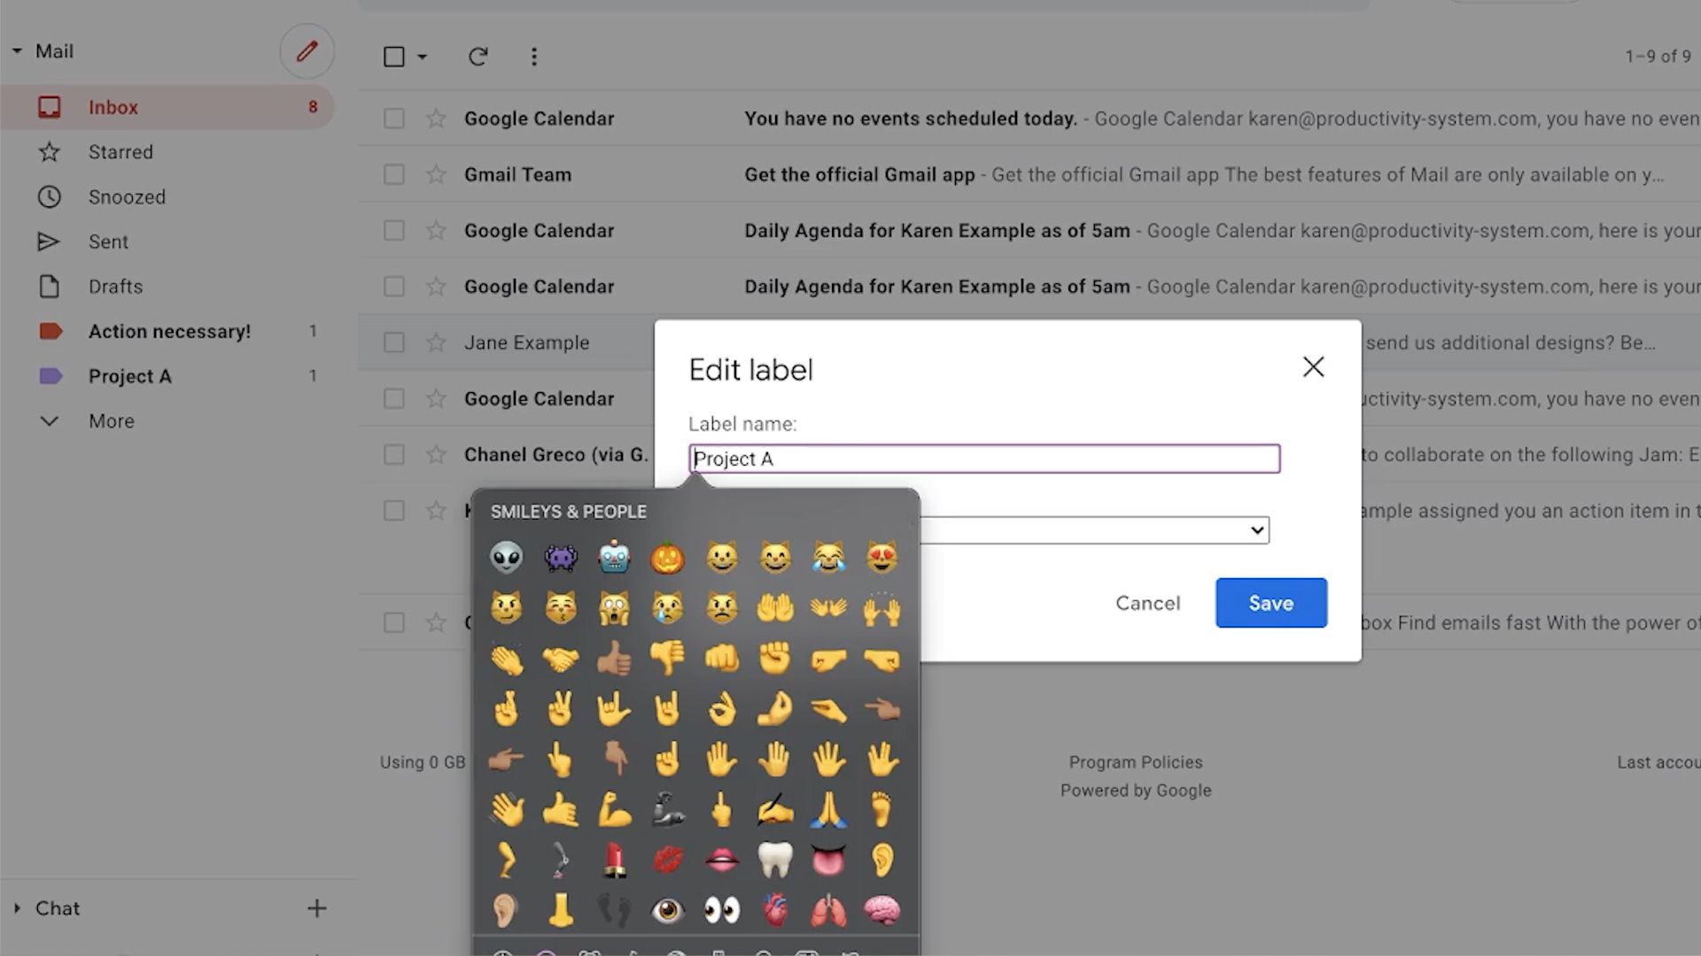Pick the jack-o-lantern pumpkin emoji

coord(667,558)
